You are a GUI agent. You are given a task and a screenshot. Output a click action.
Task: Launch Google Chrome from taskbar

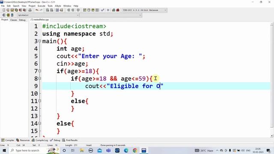tap(135, 150)
